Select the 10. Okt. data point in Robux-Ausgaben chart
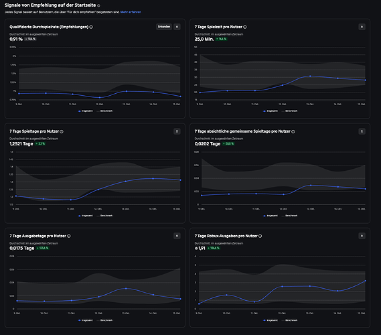 227,295
